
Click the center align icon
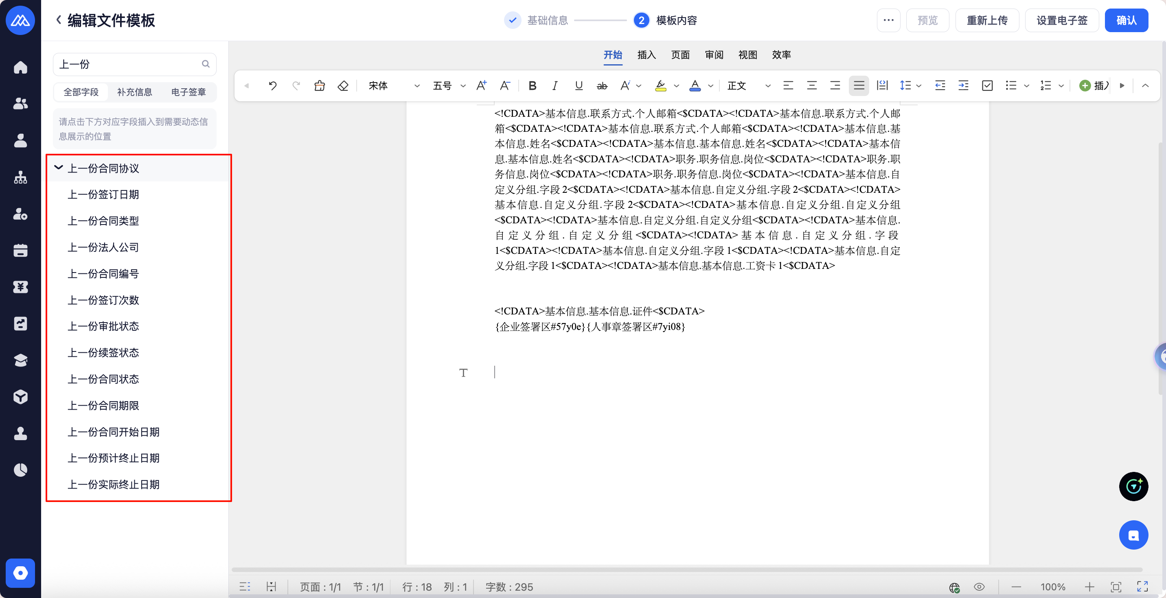point(811,85)
